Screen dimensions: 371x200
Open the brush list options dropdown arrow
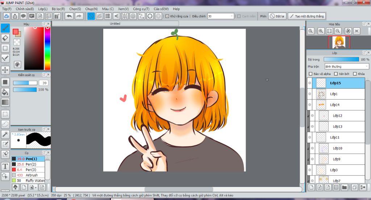36,187
